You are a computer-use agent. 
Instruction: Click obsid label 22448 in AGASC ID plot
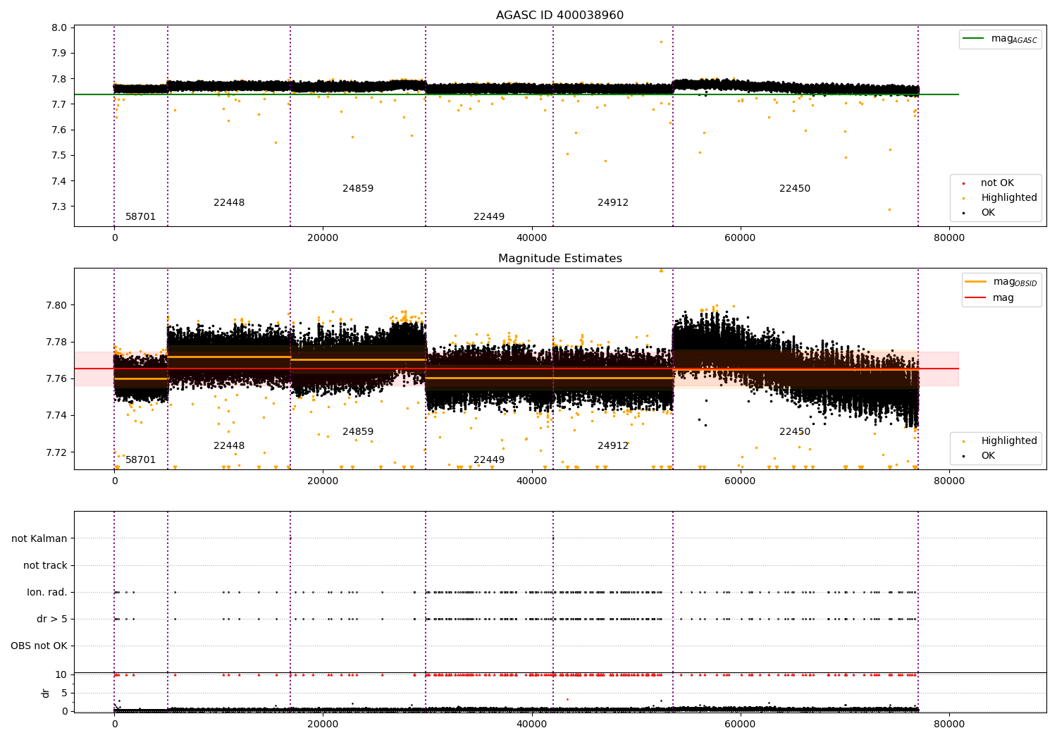(x=229, y=202)
